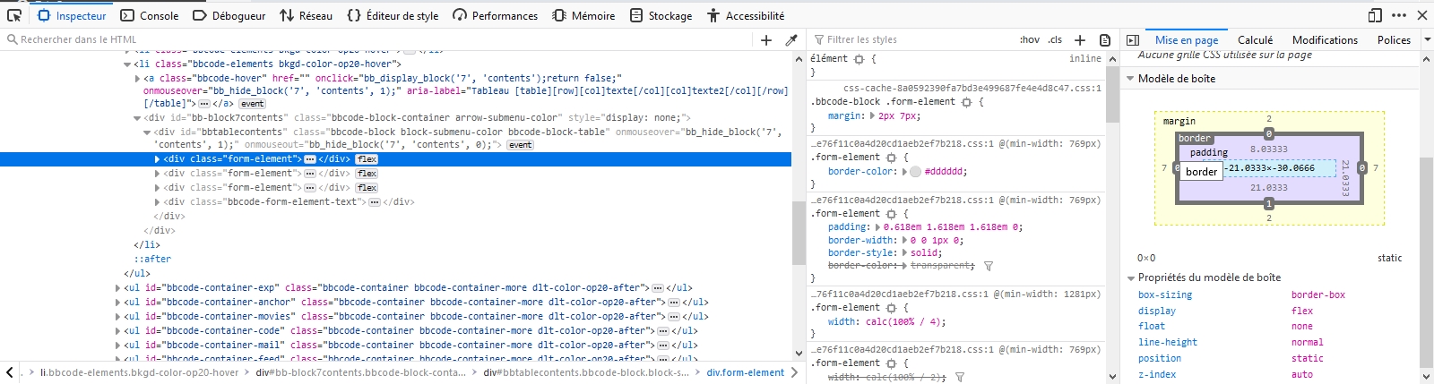Expand the bbcode-form-element-text div node
Image resolution: width=1434 pixels, height=384 pixels.
158,202
